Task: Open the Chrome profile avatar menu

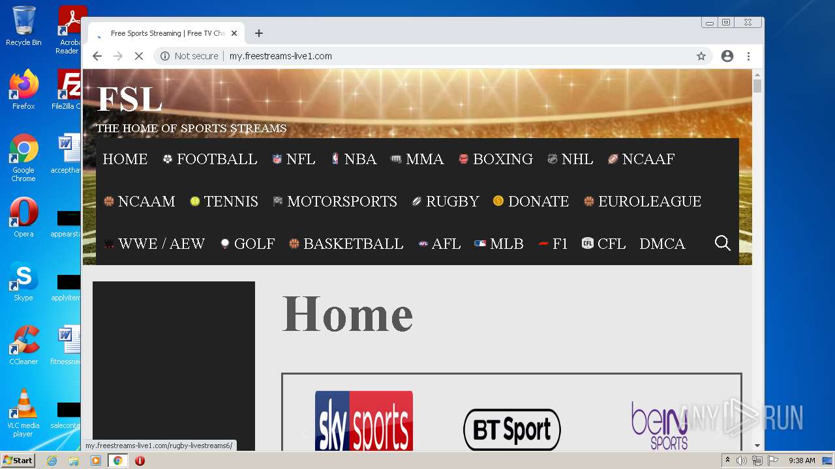Action: click(x=727, y=56)
